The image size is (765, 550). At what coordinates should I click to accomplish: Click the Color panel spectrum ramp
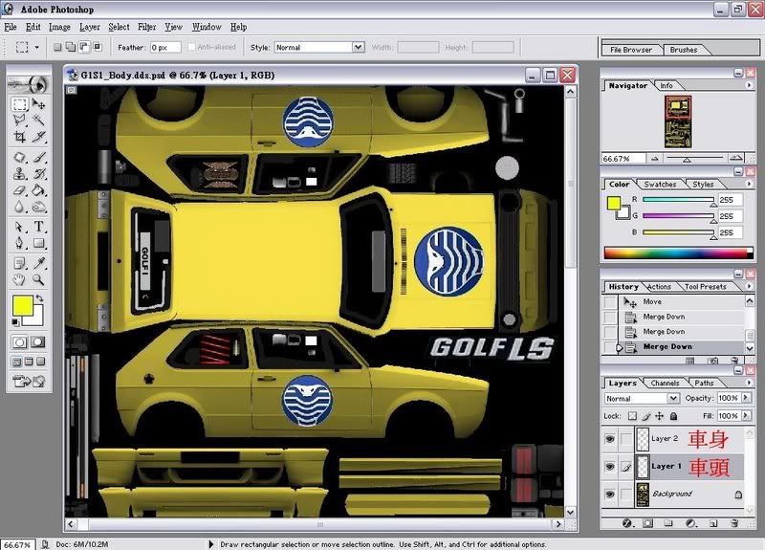pos(678,253)
